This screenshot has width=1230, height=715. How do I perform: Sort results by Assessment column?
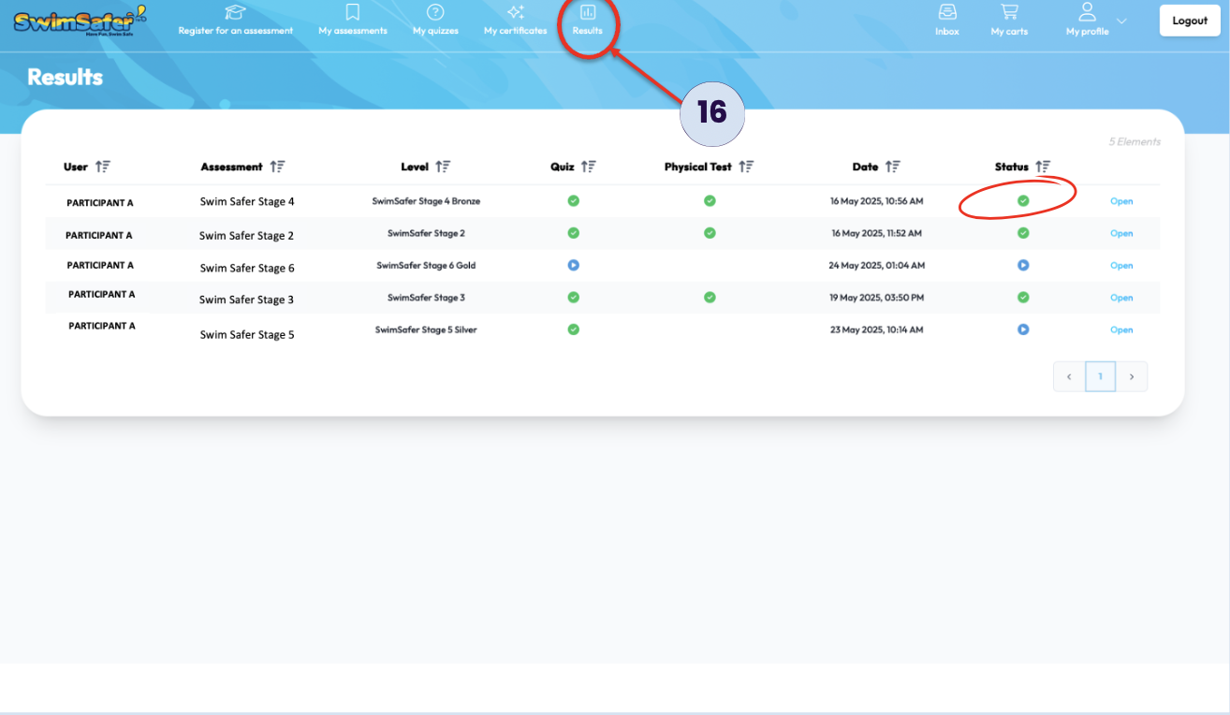coord(277,167)
